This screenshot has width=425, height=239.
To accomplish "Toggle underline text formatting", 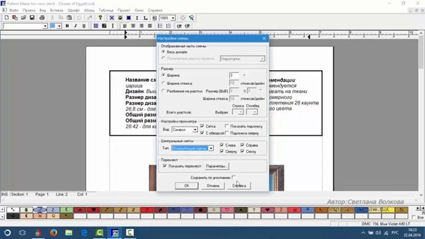I will pos(84,26).
